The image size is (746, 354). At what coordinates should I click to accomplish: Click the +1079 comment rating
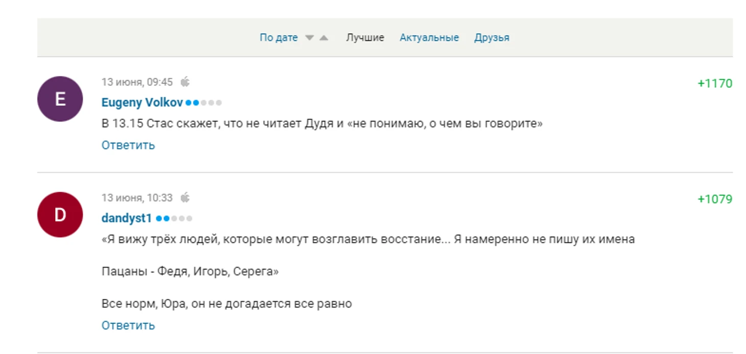click(x=715, y=199)
